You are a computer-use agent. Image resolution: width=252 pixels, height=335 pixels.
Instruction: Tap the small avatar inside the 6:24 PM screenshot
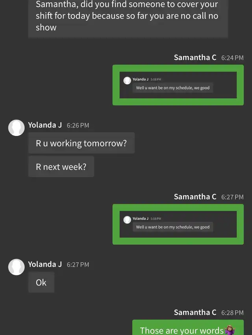click(x=127, y=81)
